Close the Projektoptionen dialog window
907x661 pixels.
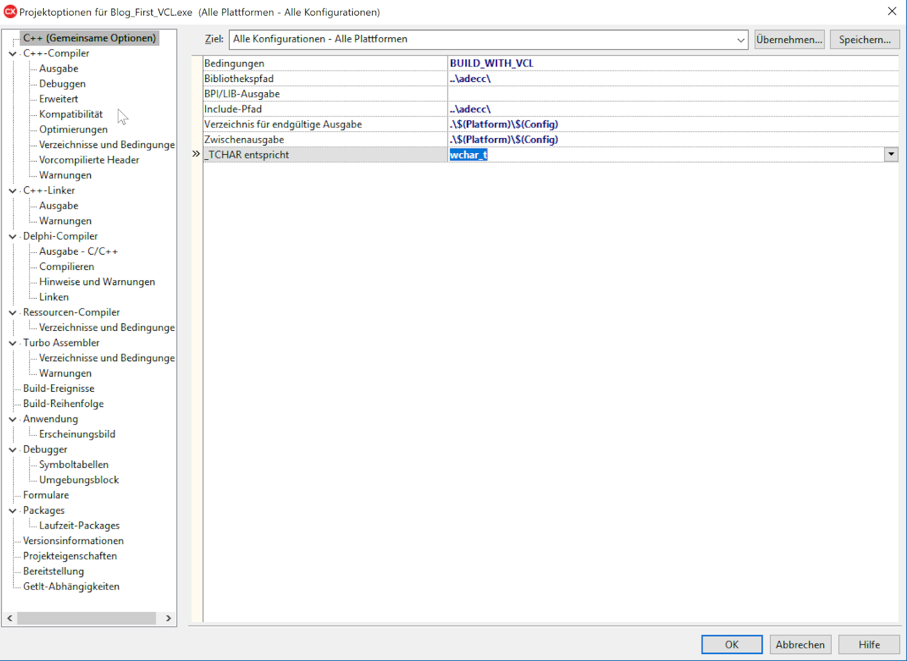[892, 11]
